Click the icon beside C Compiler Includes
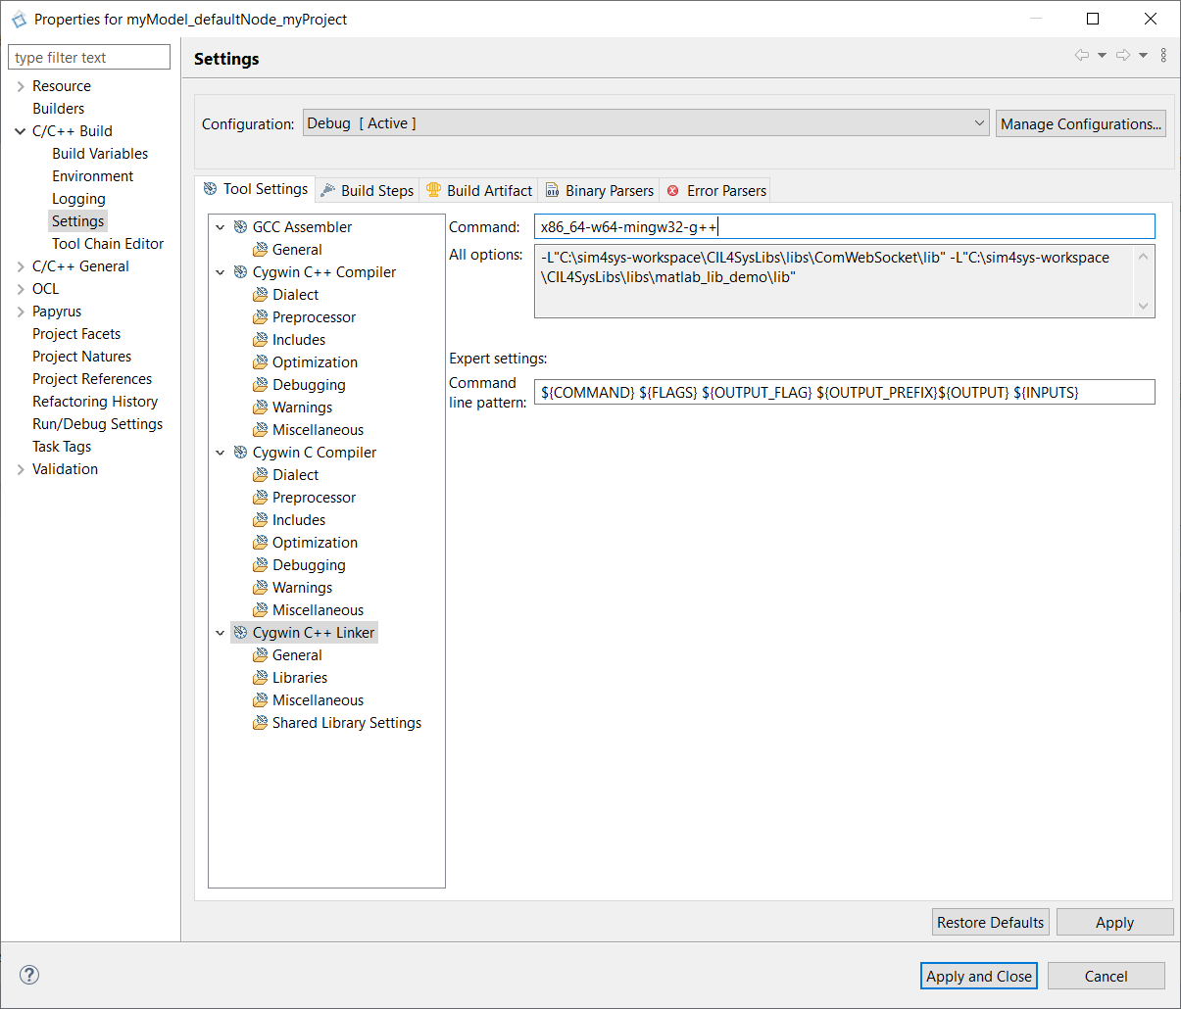 tap(260, 520)
